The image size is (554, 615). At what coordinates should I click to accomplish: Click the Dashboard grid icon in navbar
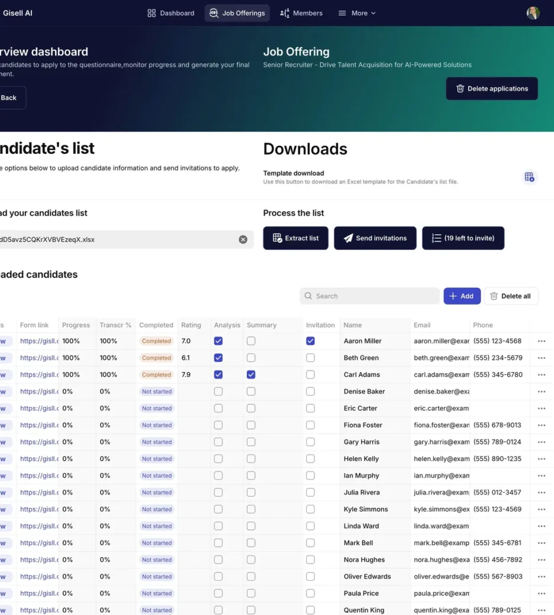[152, 13]
